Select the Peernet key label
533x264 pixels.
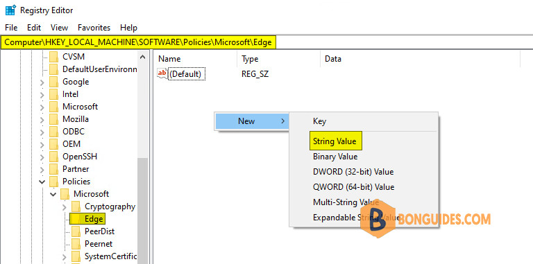pos(99,244)
